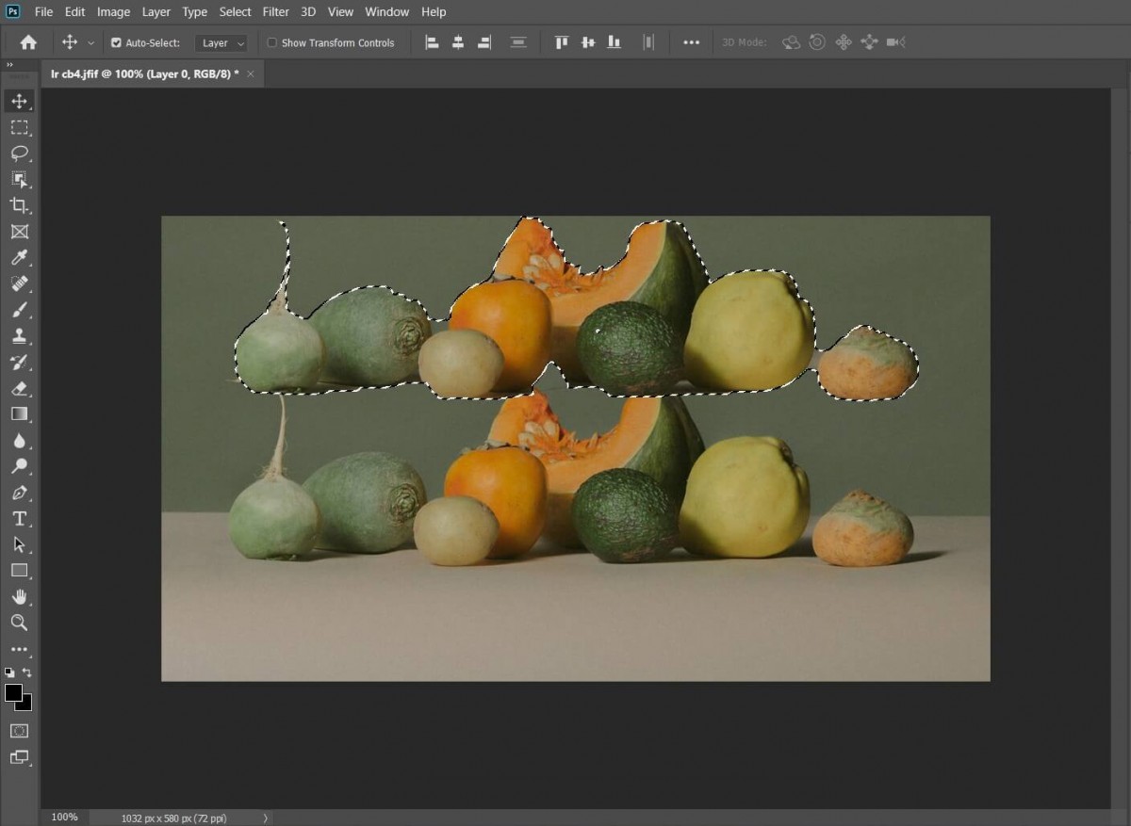Viewport: 1131px width, 826px height.
Task: Open the Layer auto-select dropdown
Action: (221, 42)
